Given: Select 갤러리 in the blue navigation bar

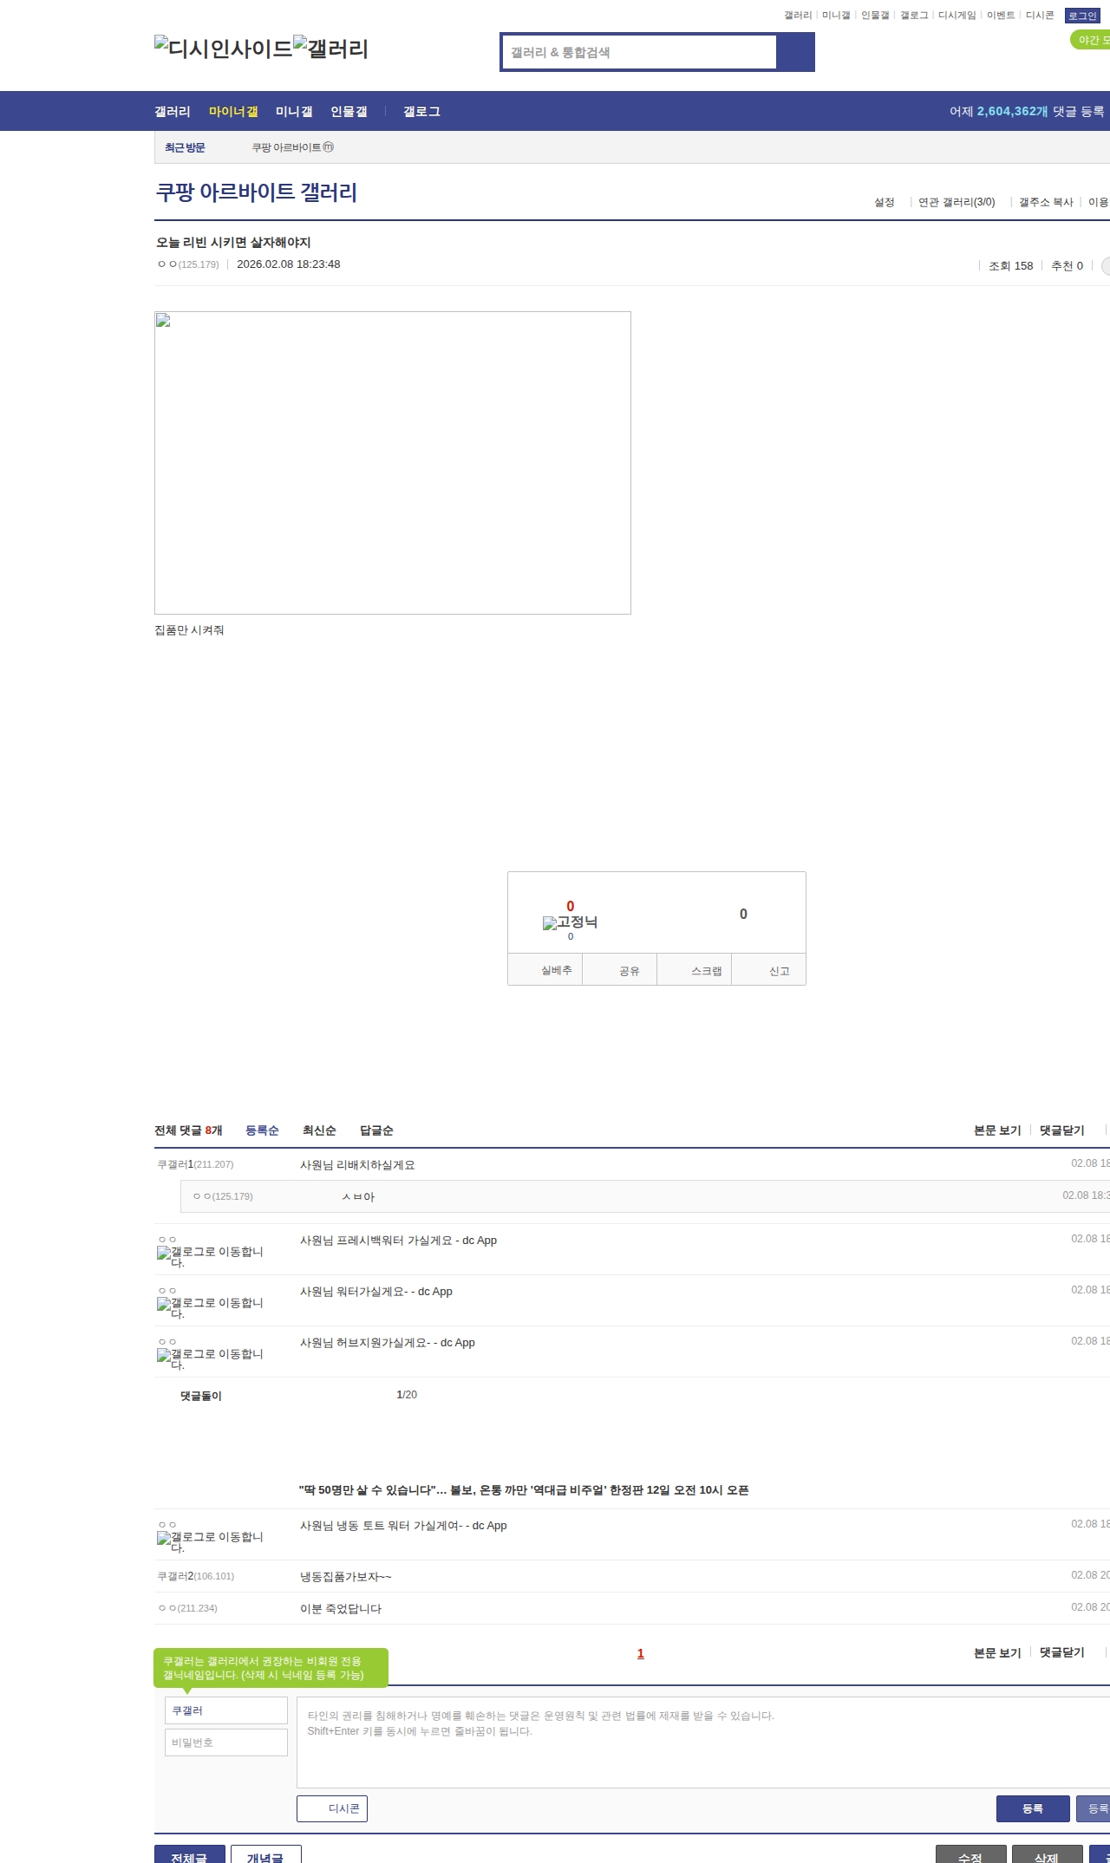Looking at the screenshot, I should pos(173,112).
